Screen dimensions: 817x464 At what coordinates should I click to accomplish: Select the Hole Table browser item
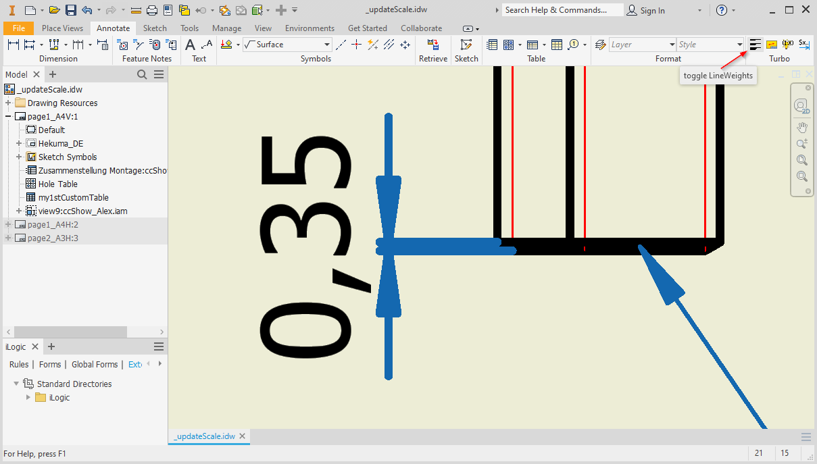coord(57,184)
